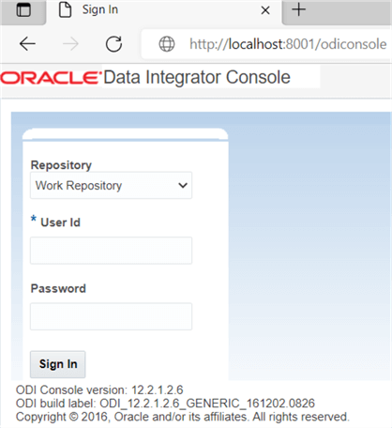Expand the Repository list chevron arrow
The image size is (392, 428).
pos(183,185)
